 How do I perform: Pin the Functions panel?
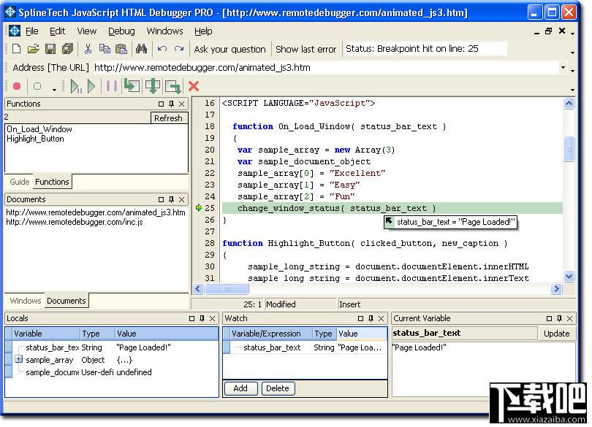(172, 104)
